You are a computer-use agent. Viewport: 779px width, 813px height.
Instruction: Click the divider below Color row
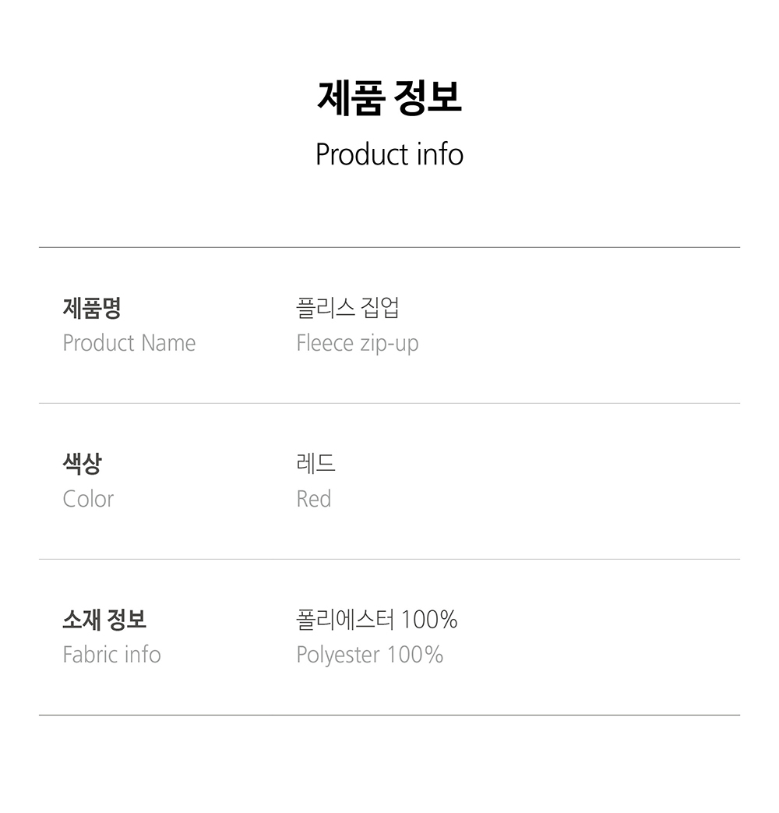[x=389, y=559]
